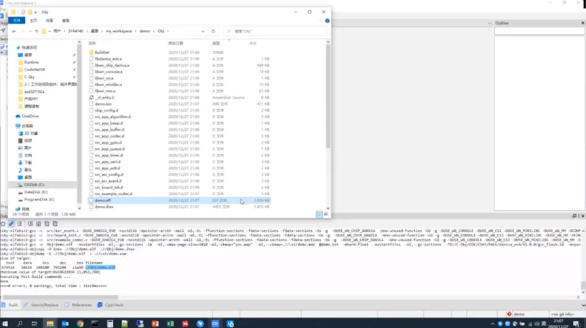The image size is (586, 328).
Task: Sort files by size column header
Action: 253,43
